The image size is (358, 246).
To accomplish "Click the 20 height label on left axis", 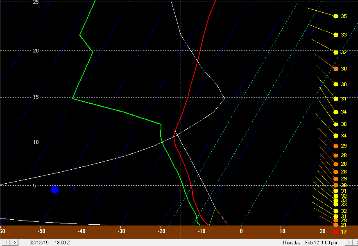I will point(36,51).
